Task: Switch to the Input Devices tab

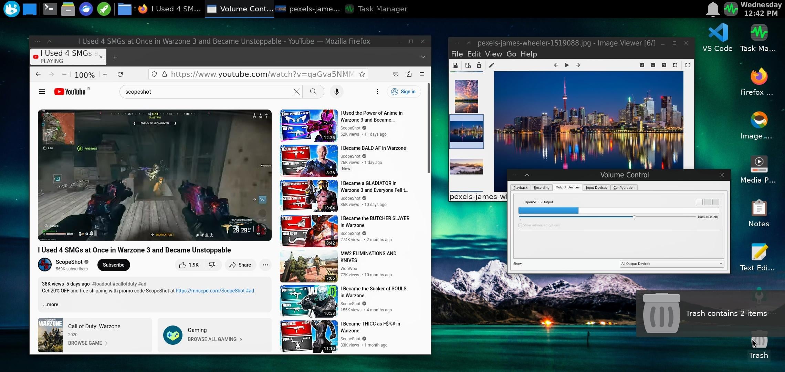Action: (596, 188)
